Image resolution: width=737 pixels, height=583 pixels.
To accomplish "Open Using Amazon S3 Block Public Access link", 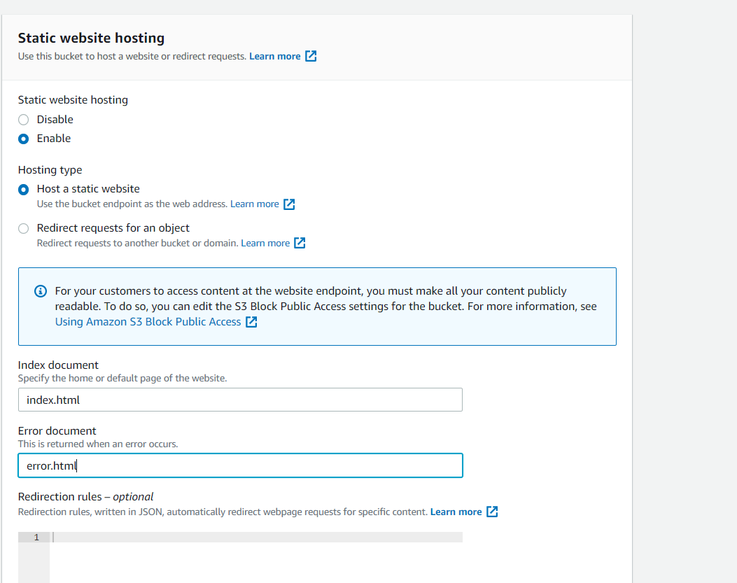I will click(148, 321).
